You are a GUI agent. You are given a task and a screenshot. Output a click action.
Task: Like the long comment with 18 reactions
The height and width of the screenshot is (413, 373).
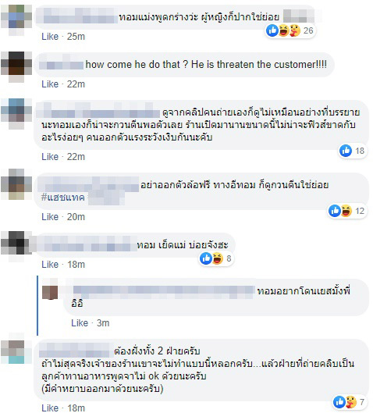pyautogui.click(x=50, y=157)
